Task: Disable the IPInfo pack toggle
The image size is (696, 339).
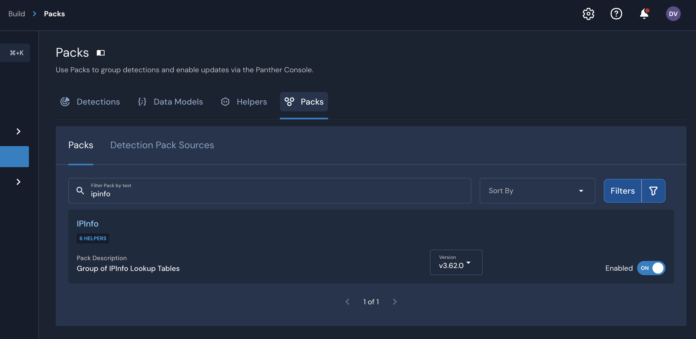Action: (x=651, y=268)
